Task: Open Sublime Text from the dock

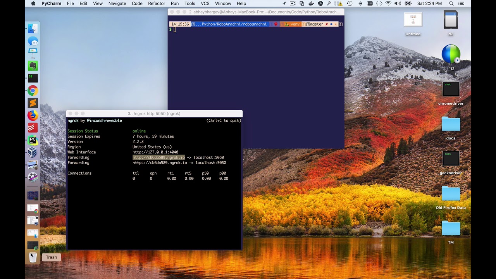Action: point(33,103)
